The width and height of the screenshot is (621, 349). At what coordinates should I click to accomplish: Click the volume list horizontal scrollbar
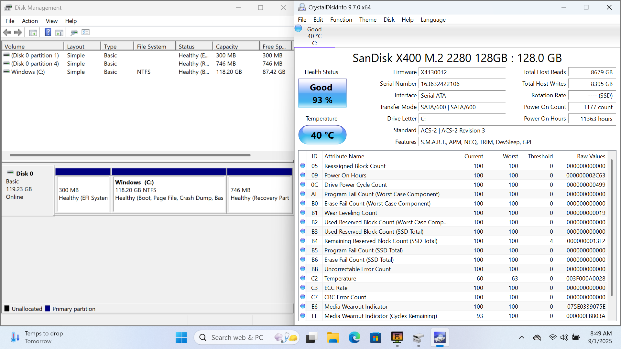pyautogui.click(x=130, y=155)
